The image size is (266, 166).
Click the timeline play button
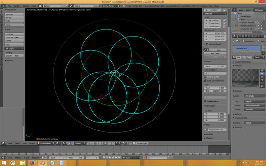[x=113, y=158]
